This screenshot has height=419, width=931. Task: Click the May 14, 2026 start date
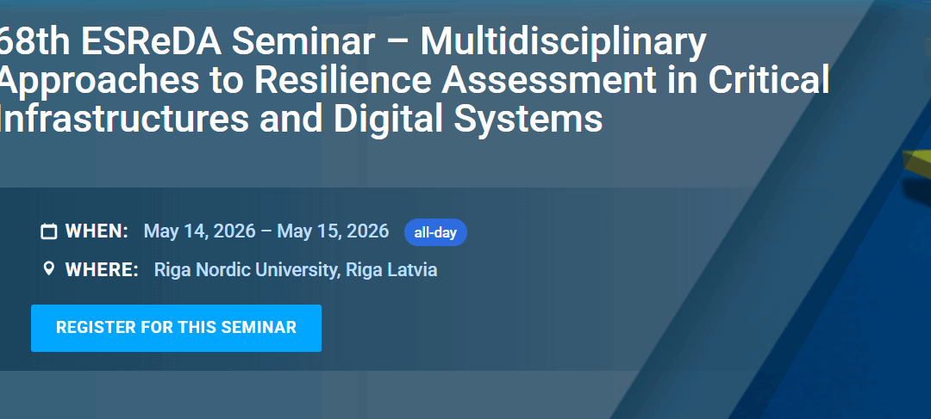pos(199,231)
